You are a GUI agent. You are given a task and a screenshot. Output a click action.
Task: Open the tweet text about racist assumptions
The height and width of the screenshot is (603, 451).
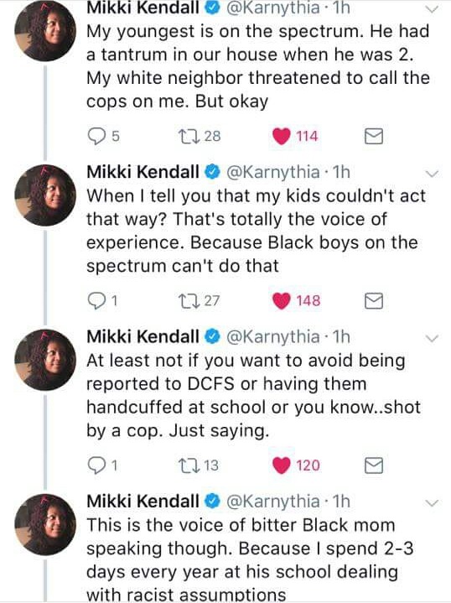click(242, 559)
